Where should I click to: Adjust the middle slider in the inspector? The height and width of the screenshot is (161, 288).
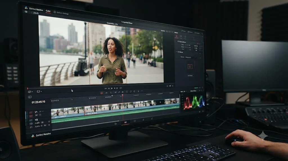pyautogui.click(x=187, y=47)
